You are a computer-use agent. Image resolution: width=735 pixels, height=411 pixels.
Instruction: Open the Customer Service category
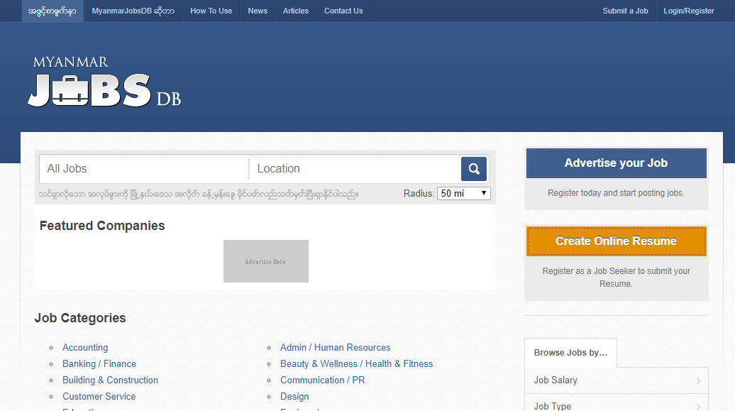pyautogui.click(x=99, y=397)
